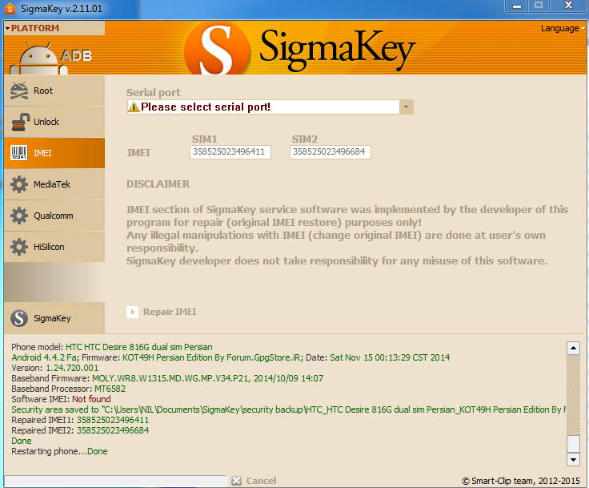Viewport: 589px width, 488px height.
Task: Click the progress bar at bottom
Action: [x=115, y=481]
